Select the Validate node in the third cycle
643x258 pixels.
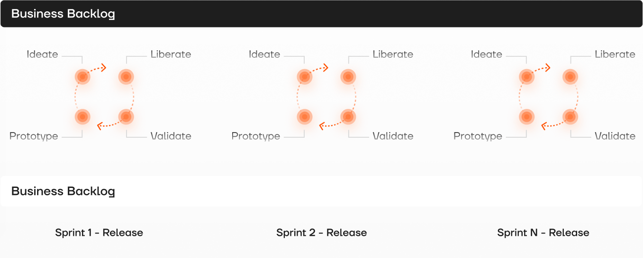(x=571, y=116)
